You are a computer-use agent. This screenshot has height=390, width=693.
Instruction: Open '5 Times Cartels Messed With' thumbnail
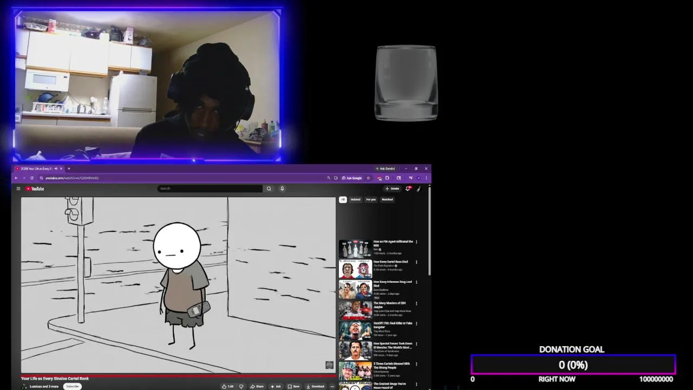pyautogui.click(x=355, y=370)
